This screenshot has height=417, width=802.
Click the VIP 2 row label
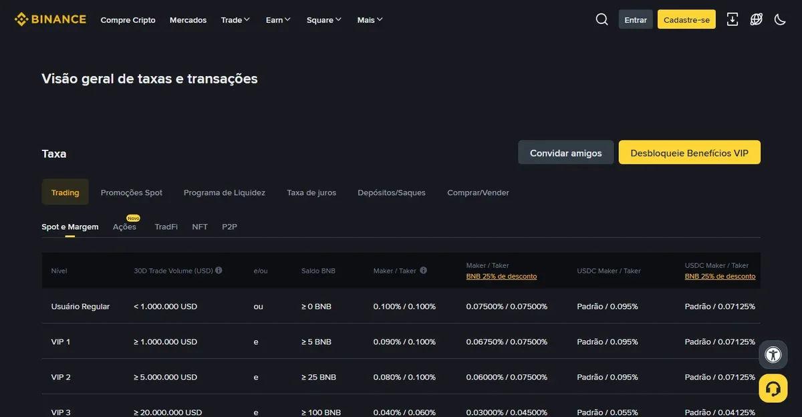(61, 377)
